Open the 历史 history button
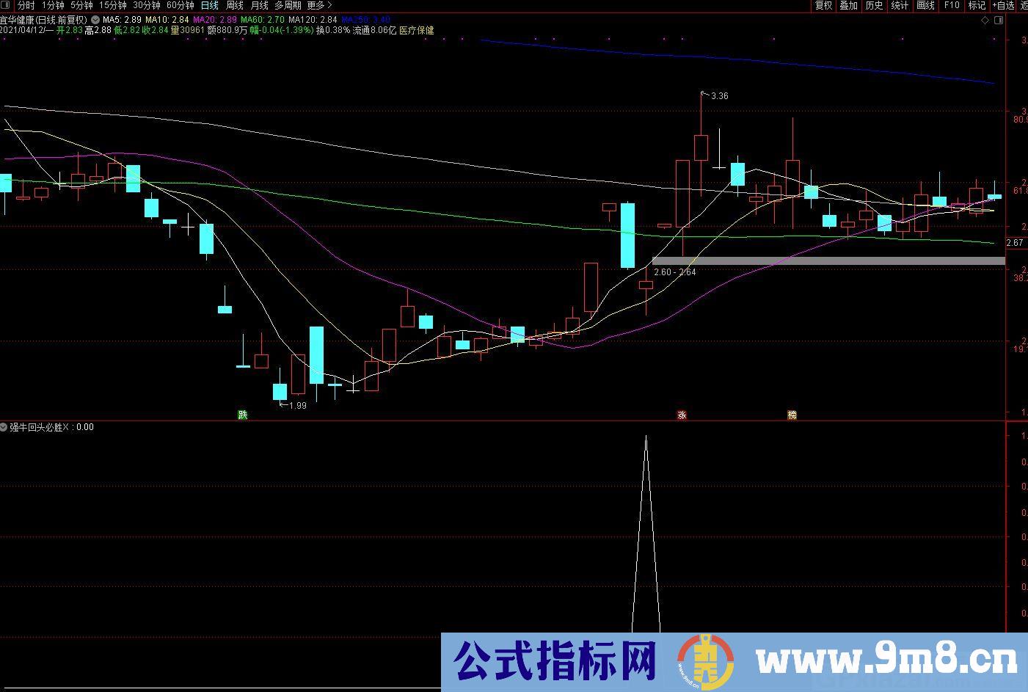 point(874,5)
